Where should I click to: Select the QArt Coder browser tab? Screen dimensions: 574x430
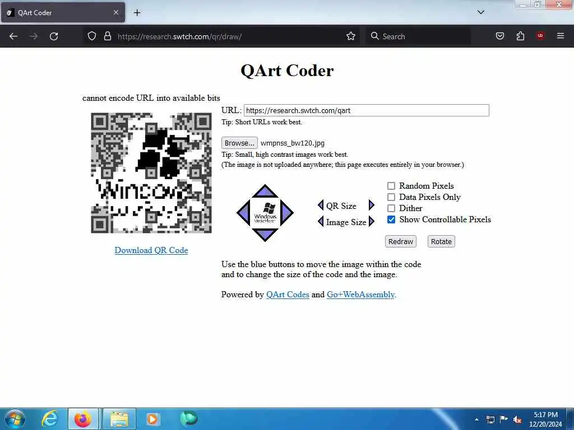click(x=63, y=12)
